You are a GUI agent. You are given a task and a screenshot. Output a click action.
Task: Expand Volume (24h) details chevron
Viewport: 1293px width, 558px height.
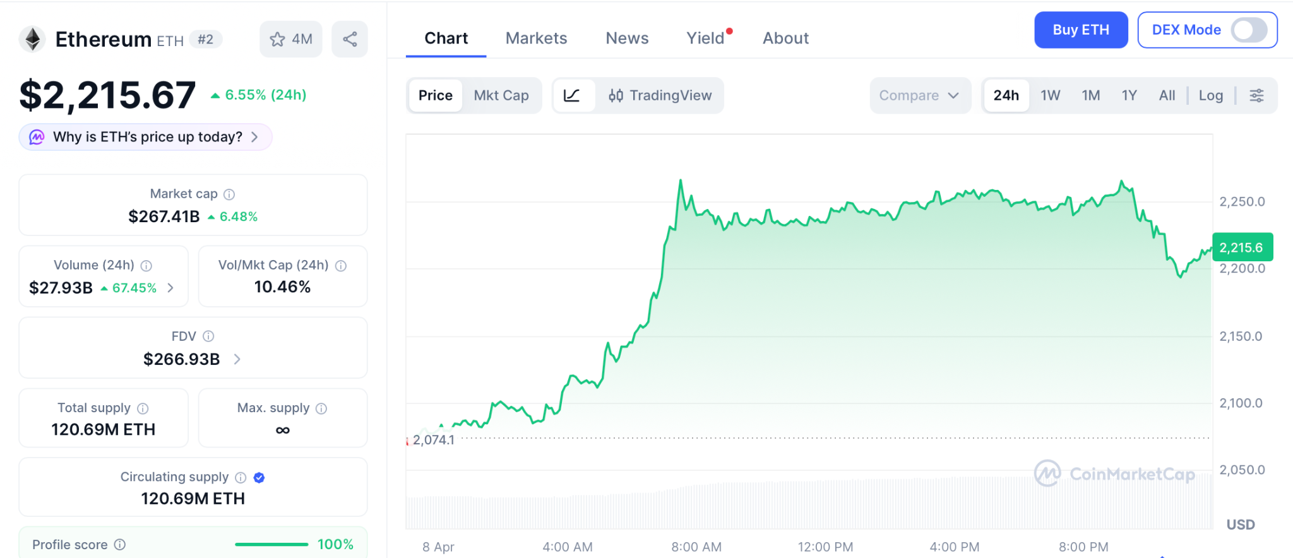tap(170, 288)
